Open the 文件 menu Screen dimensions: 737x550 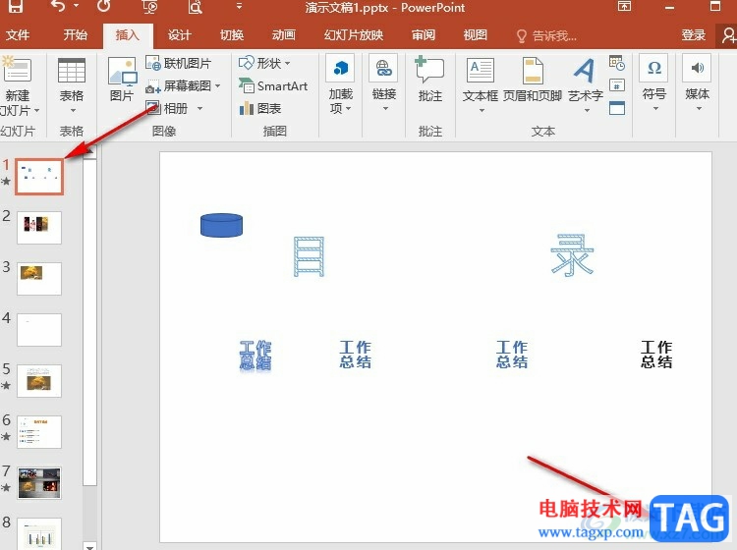pyautogui.click(x=18, y=35)
